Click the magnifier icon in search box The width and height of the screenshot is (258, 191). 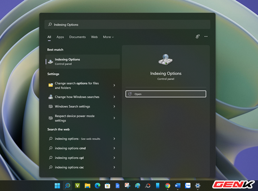[50, 25]
